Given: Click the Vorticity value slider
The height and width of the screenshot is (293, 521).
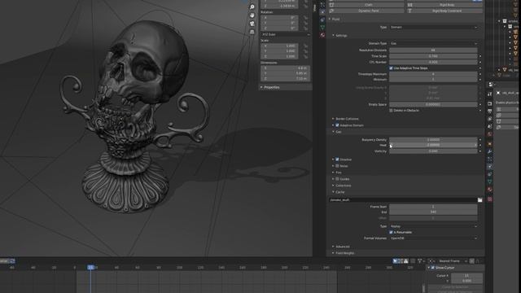Looking at the screenshot, I should 433,151.
